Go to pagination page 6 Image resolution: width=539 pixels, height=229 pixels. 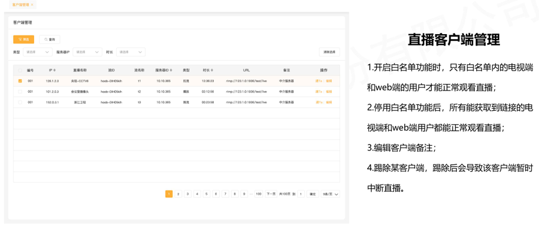(216, 194)
